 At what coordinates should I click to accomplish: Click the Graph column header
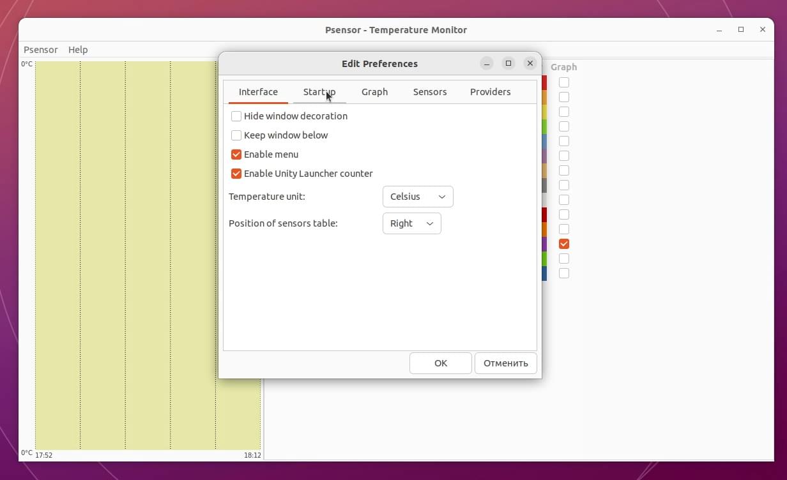tap(564, 67)
